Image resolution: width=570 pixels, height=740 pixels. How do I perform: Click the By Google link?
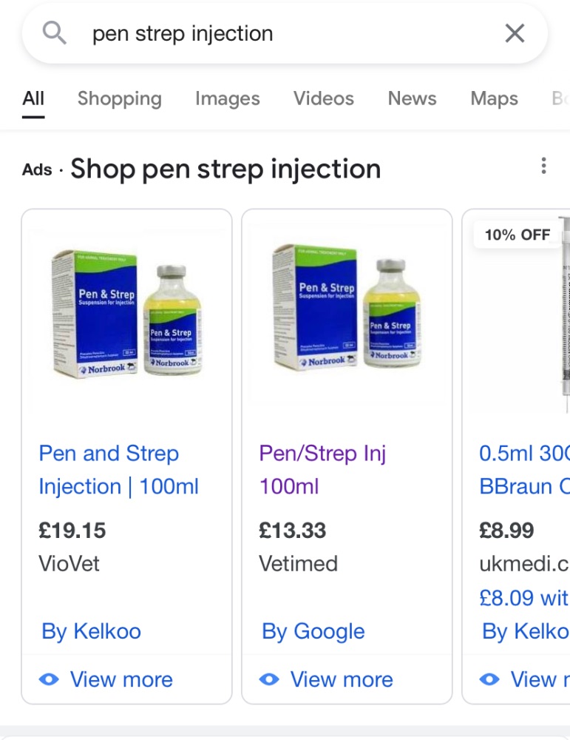[x=313, y=631]
